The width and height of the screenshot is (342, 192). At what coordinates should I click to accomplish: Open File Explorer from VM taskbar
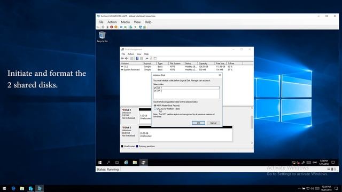tap(135, 162)
